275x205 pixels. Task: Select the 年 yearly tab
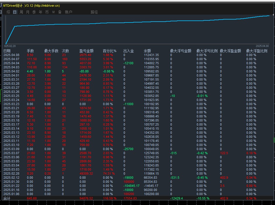tap(40, 12)
